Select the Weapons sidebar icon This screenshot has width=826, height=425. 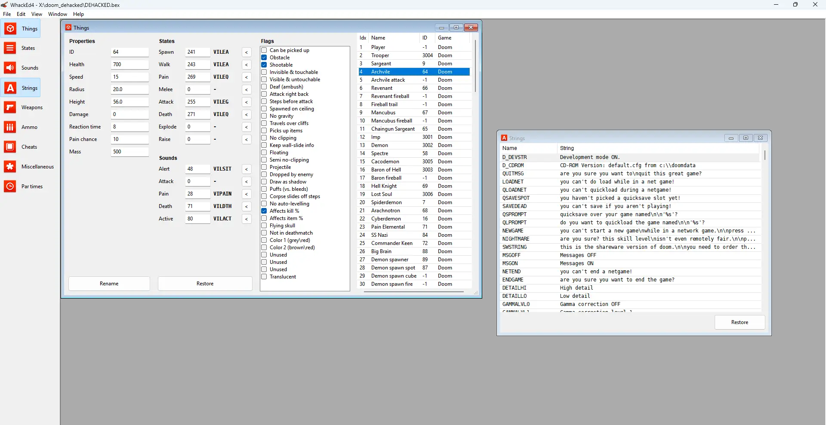(x=10, y=107)
